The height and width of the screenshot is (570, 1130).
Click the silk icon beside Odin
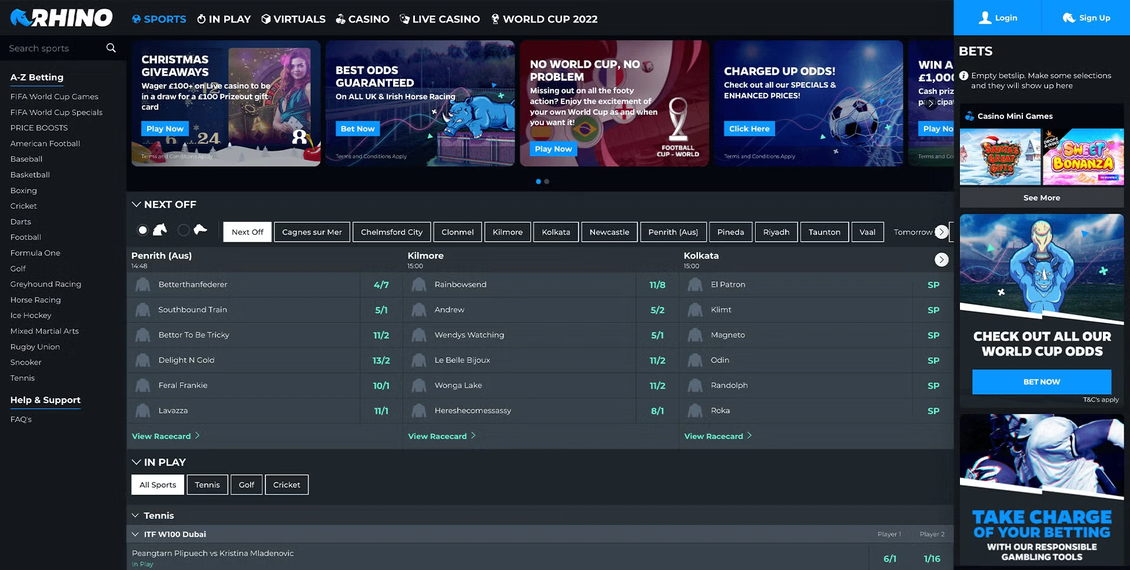[x=695, y=361]
